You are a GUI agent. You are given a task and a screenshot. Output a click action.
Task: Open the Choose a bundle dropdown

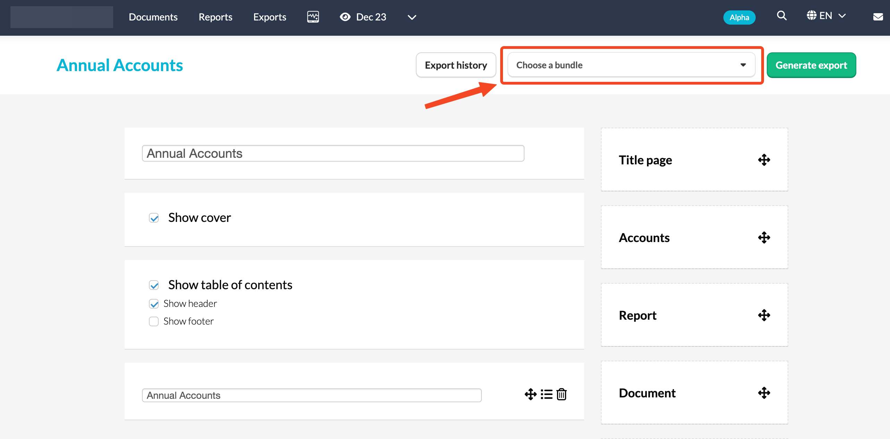(631, 65)
